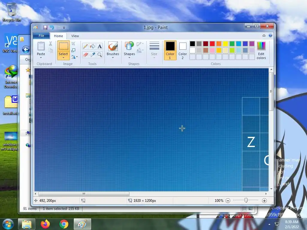Viewport: 307px width, 230px height.
Task: Click the Copy icon in Clipboard group
Action: [50, 51]
